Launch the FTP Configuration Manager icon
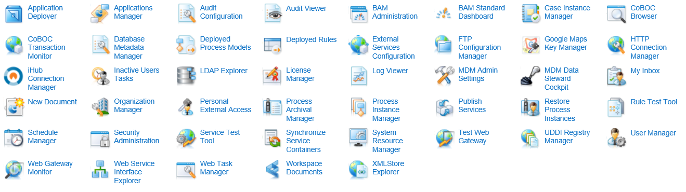Viewport: 686px width, 192px height. coord(444,45)
